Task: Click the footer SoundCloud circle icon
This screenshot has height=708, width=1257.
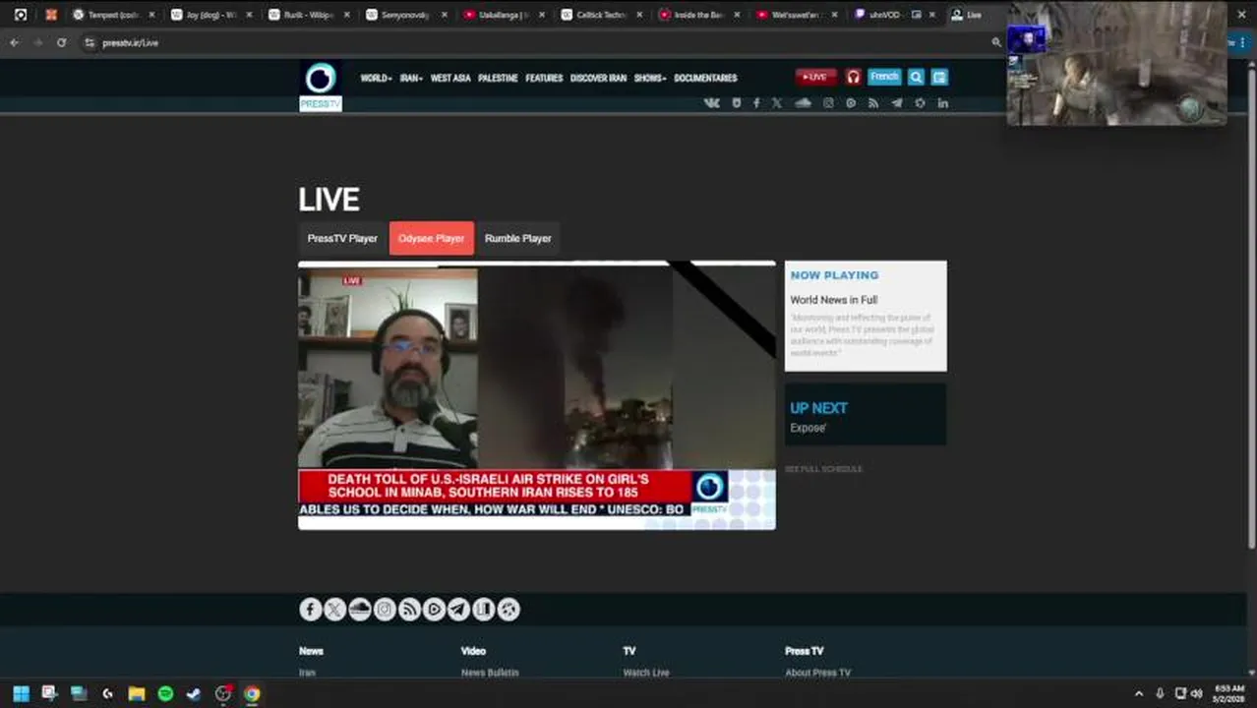Action: click(360, 610)
